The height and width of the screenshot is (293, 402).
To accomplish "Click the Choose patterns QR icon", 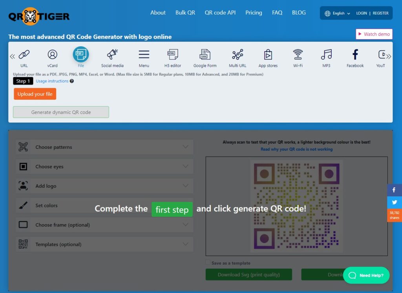I will click(23, 147).
